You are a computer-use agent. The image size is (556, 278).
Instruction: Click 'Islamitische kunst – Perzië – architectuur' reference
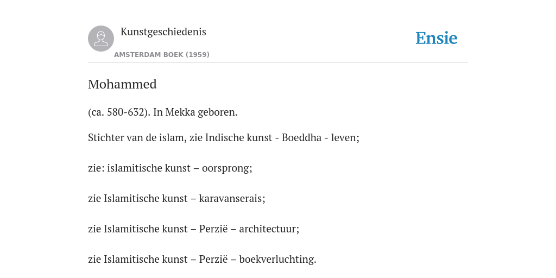[200, 229]
